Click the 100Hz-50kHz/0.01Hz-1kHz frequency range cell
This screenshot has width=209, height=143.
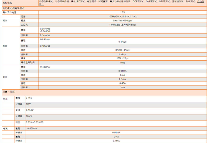pos(122,16)
